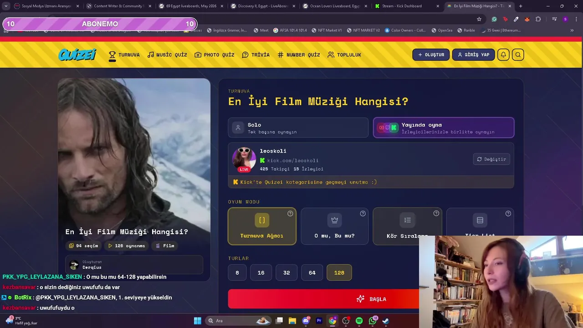The width and height of the screenshot is (583, 328).
Task: Show help for Turnuva Ağacı mode
Action: [290, 213]
